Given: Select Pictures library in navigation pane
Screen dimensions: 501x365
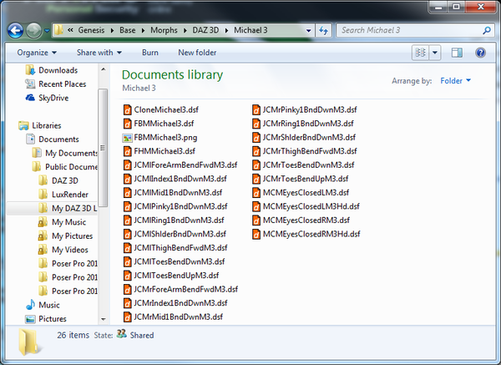Looking at the screenshot, I should pos(46,319).
